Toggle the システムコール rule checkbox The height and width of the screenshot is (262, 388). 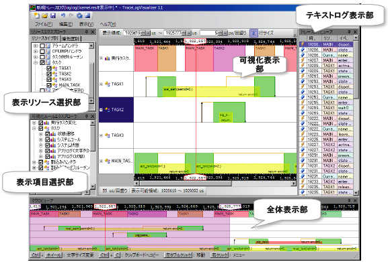point(47,140)
